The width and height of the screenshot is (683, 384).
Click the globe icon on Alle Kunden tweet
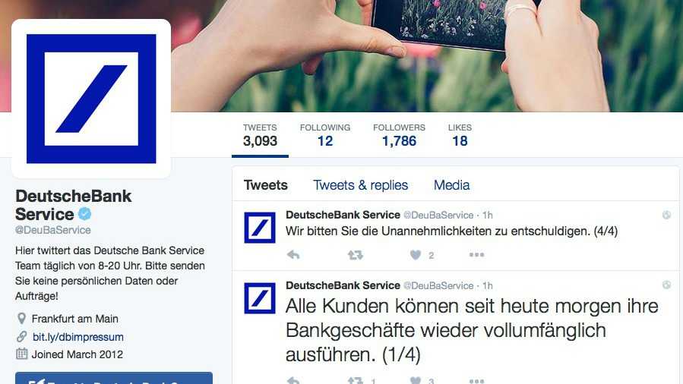[666, 285]
